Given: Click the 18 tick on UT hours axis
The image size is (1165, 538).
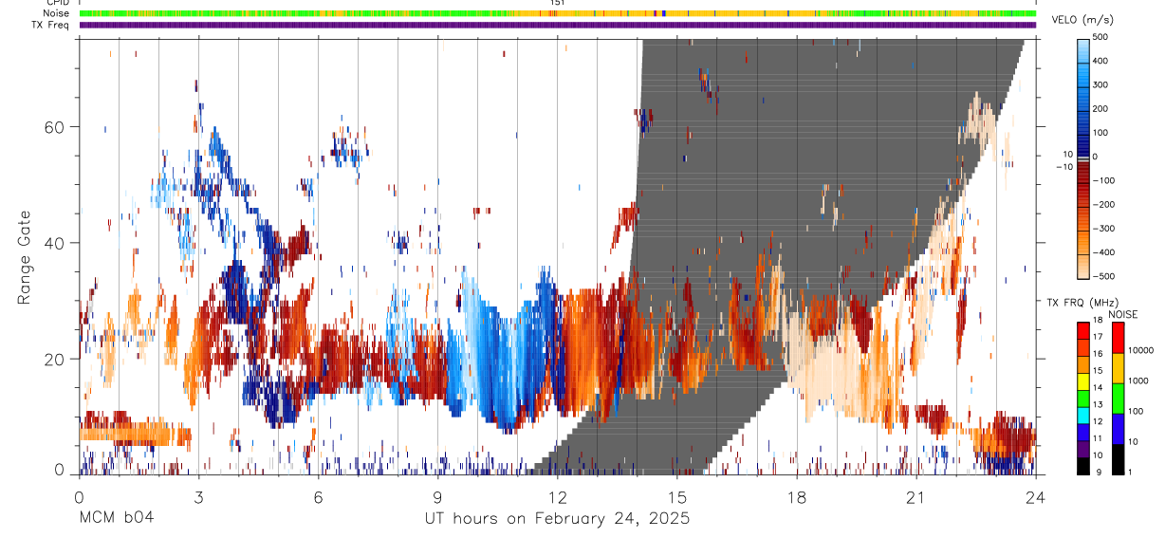Looking at the screenshot, I should click(x=796, y=497).
